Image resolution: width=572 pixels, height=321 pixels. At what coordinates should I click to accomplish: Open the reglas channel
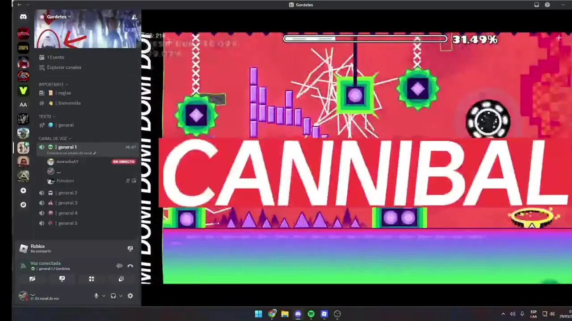click(x=87, y=93)
